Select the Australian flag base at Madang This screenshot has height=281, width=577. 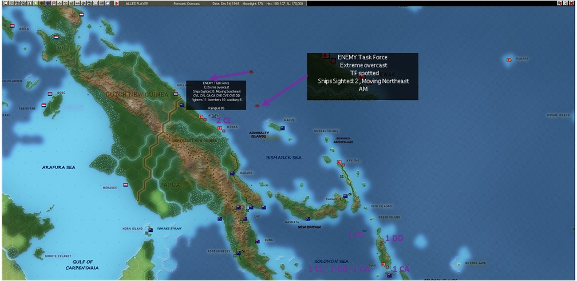232,174
